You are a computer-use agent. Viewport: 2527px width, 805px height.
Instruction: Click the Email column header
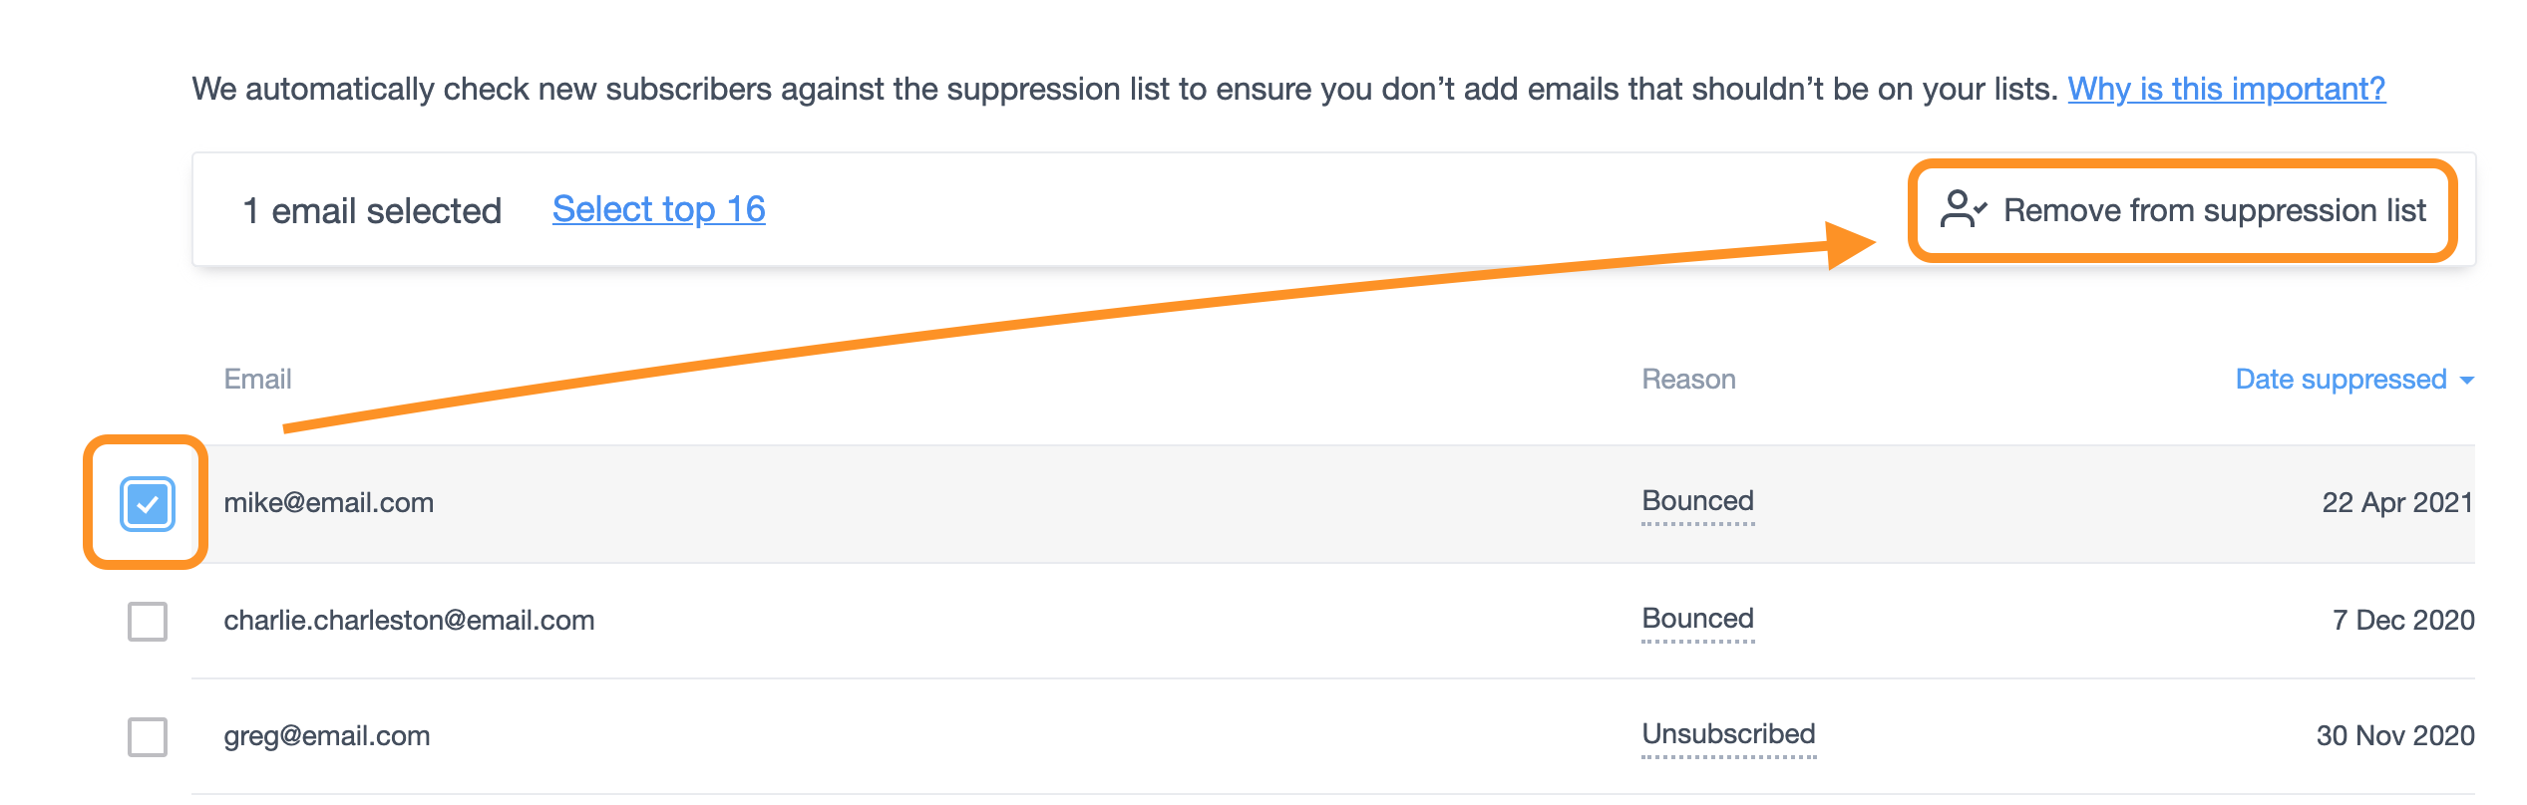[x=257, y=380]
